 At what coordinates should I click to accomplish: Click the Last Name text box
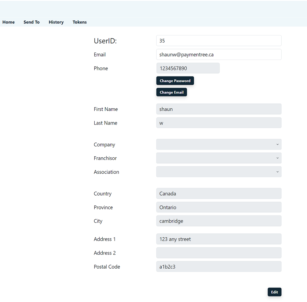(218, 123)
